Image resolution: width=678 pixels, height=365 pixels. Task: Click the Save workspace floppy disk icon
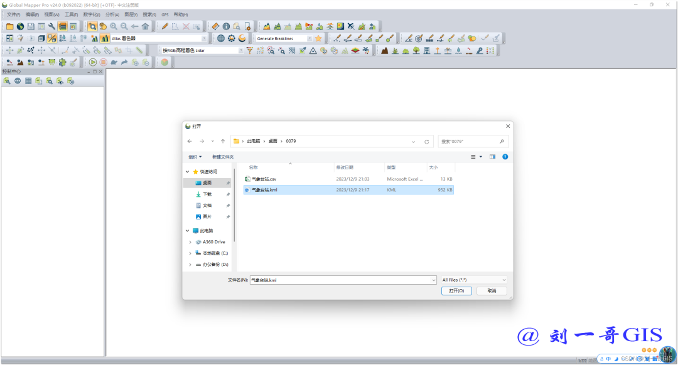point(31,26)
